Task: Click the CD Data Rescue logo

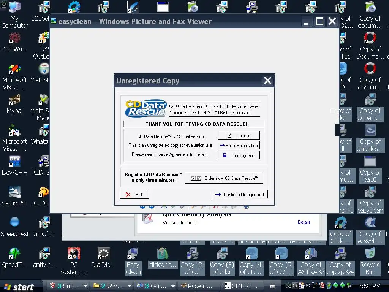Action: click(x=146, y=108)
